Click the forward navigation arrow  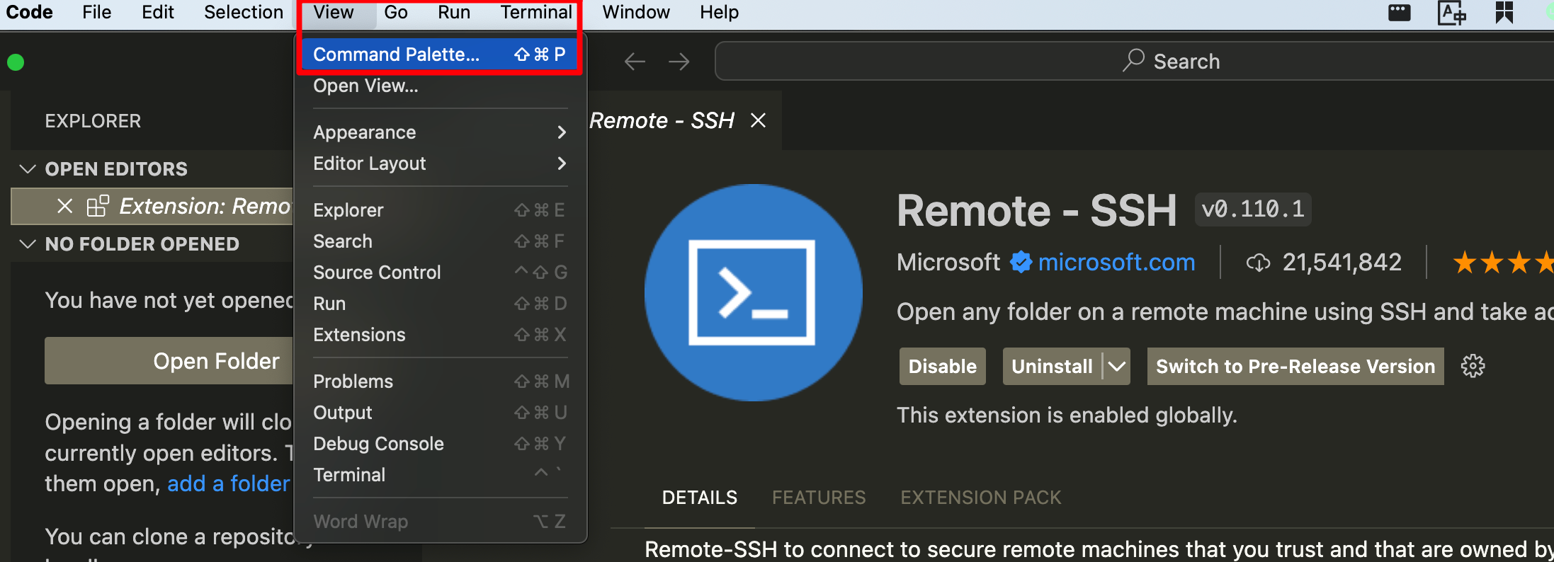[x=679, y=62]
